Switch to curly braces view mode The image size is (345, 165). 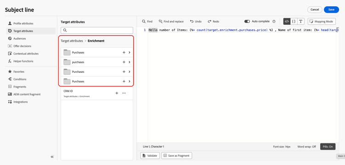294,22
